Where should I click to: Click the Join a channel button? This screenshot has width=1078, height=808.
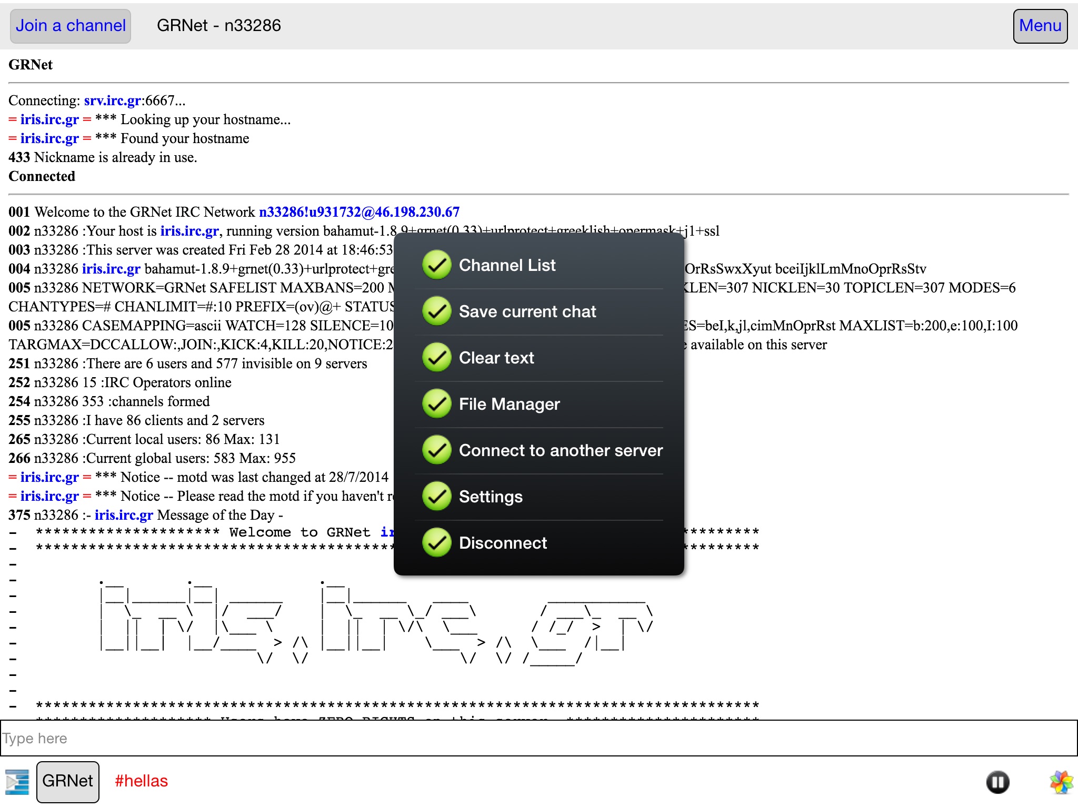click(71, 26)
